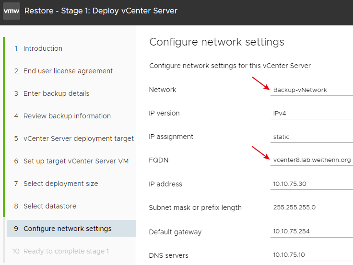The height and width of the screenshot is (265, 353).
Task: Select step 6 Set up target vCenter Server VM
Action: [x=71, y=161]
